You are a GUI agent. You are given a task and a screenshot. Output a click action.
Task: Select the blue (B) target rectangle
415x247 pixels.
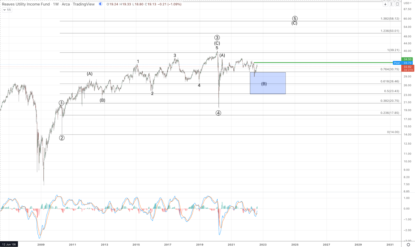[x=268, y=83]
